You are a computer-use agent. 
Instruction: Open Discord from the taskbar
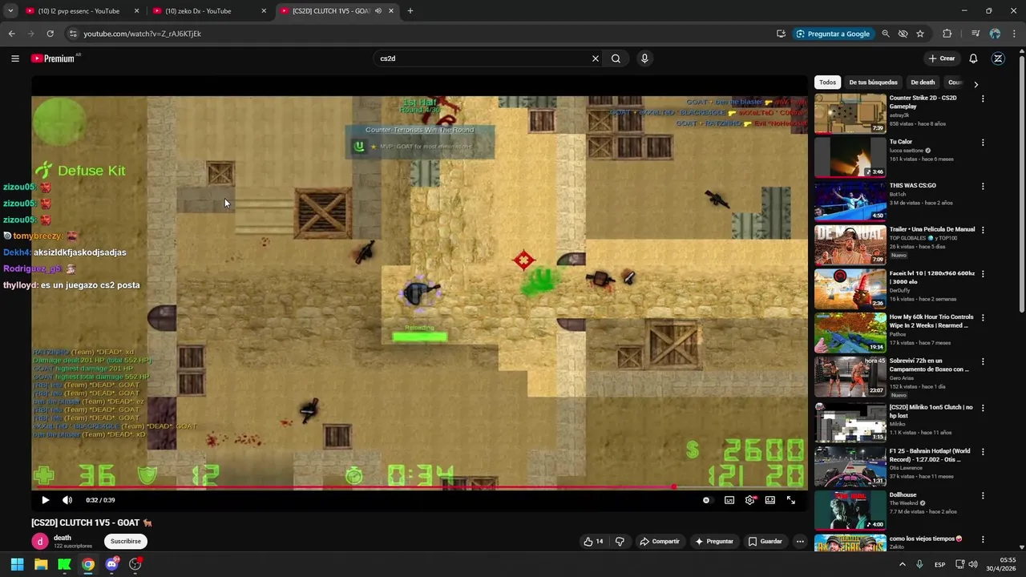(x=111, y=564)
